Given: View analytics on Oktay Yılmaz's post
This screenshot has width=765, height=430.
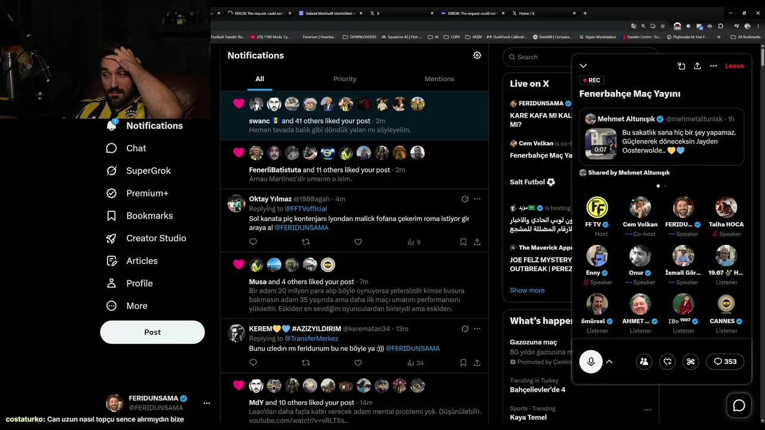Looking at the screenshot, I should tap(414, 242).
